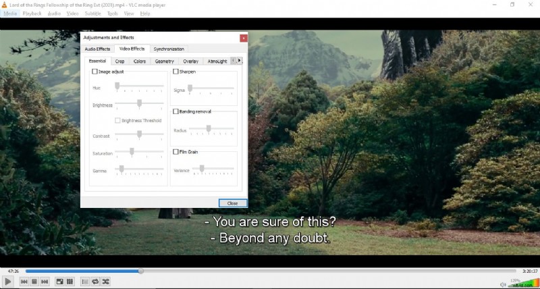Open the Subtitle menu
Screen dimensions: 540x289
[92, 14]
